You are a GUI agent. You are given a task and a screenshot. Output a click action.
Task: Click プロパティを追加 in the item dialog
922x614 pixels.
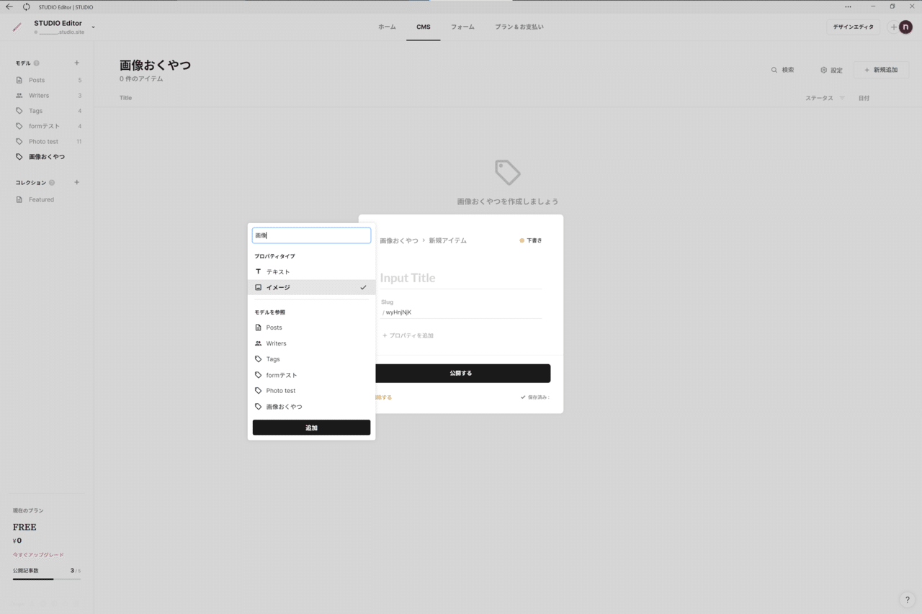click(408, 335)
